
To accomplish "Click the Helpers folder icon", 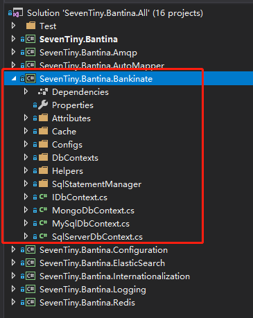I will [43, 170].
